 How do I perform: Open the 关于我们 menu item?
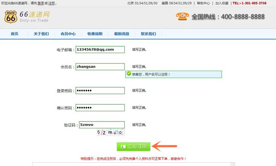41,34
